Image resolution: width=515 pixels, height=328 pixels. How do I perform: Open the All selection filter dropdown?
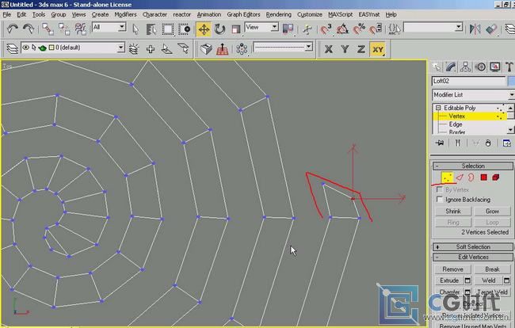click(122, 27)
